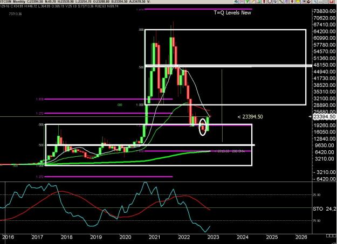The image size is (337, 244).
Task: Click the '< 23394.50' price annotation
Action: click(250, 117)
